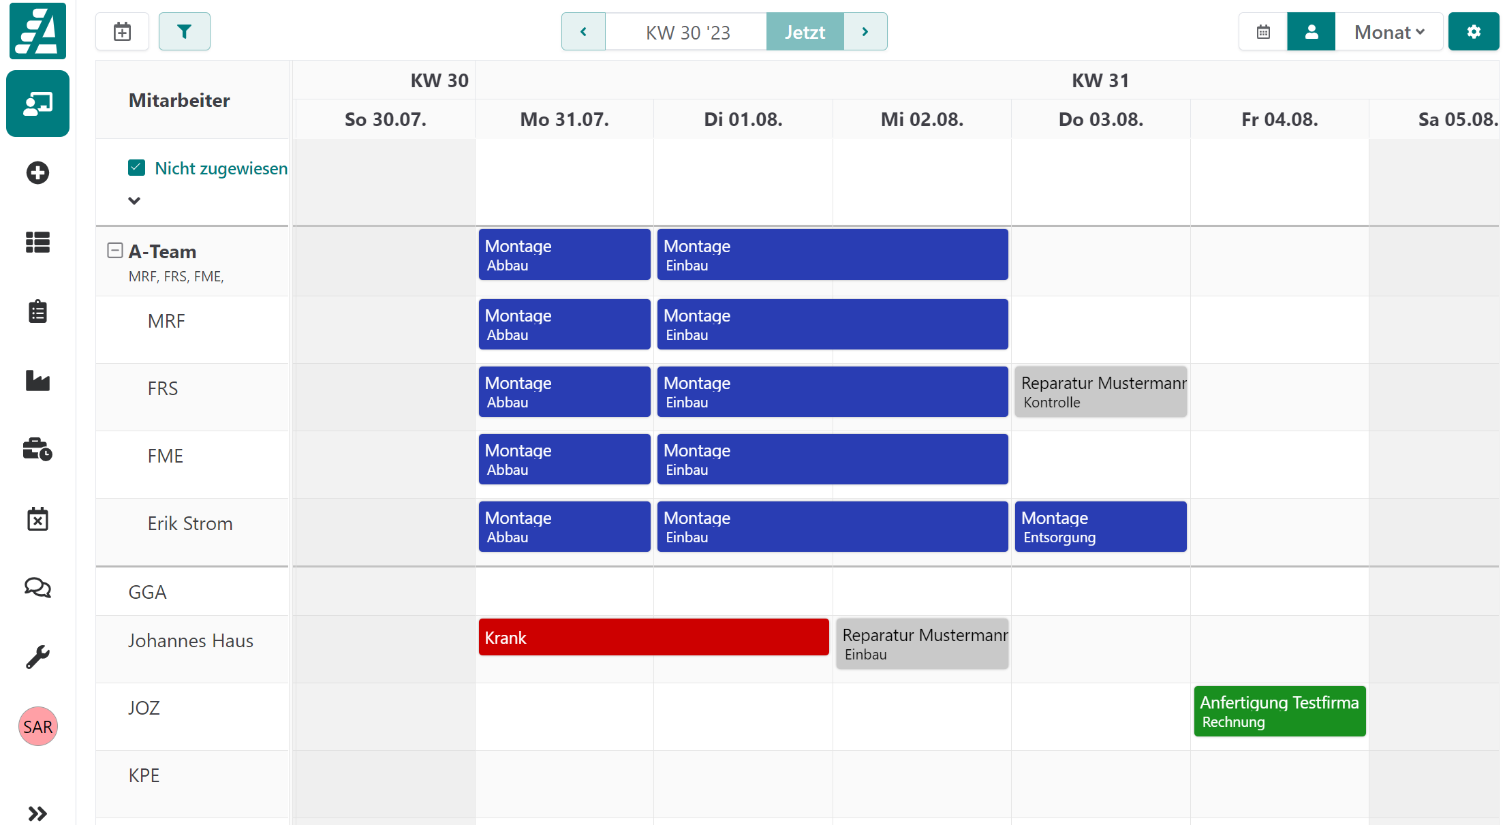This screenshot has height=825, width=1505.
Task: Open the list view sidebar icon
Action: [x=37, y=243]
